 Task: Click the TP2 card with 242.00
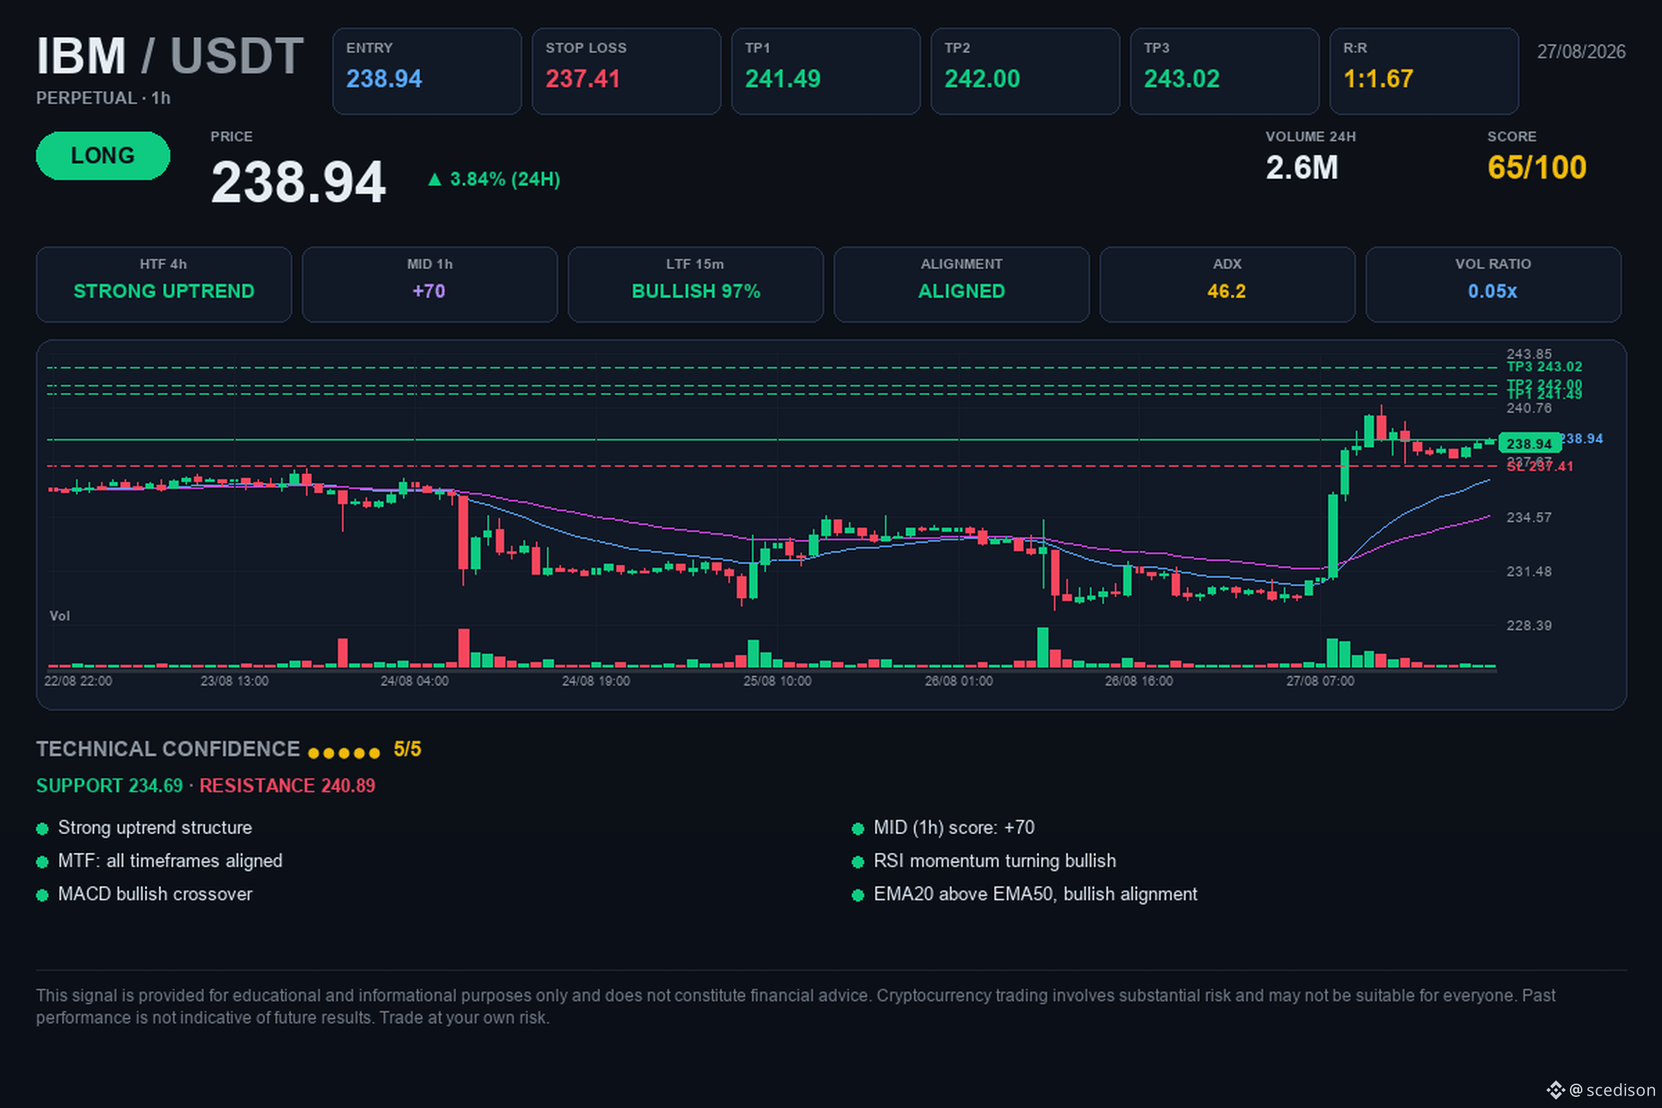coord(1025,71)
